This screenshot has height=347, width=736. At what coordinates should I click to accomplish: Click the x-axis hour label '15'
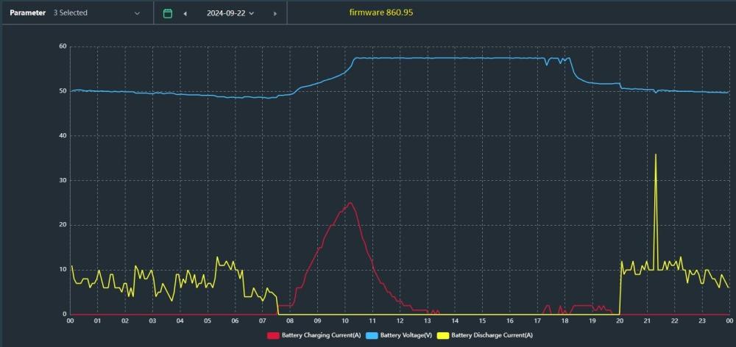coord(483,321)
